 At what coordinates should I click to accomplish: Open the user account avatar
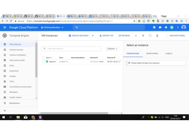pyautogui.click(x=184, y=27)
